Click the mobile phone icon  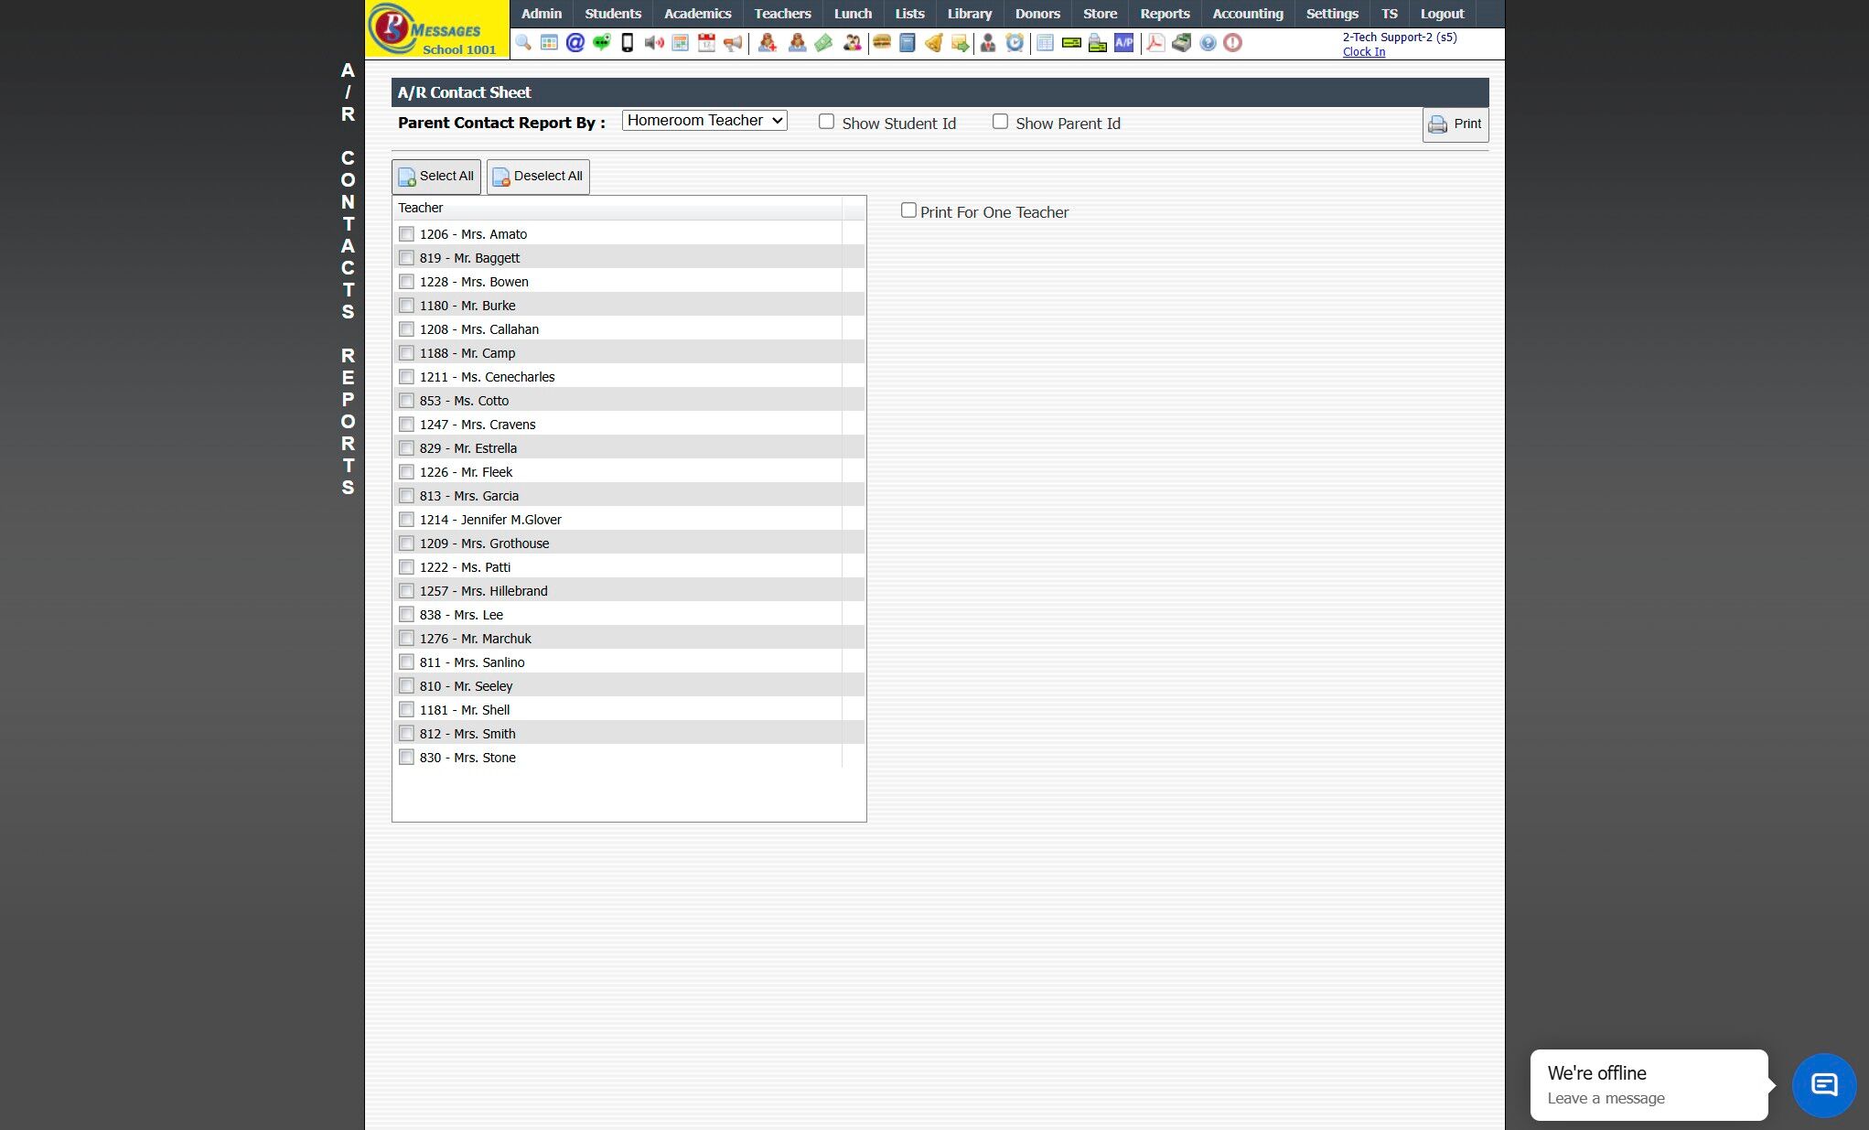pos(628,43)
